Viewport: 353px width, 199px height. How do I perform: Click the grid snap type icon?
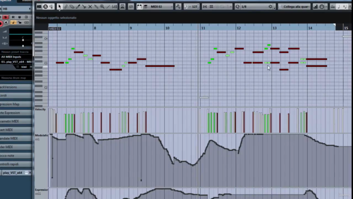coord(211,7)
